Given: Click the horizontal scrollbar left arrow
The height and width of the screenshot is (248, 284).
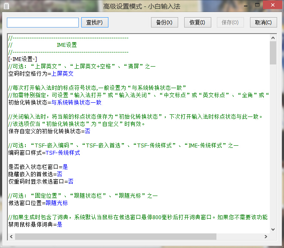Looking at the screenshot, I should (x=11, y=237).
